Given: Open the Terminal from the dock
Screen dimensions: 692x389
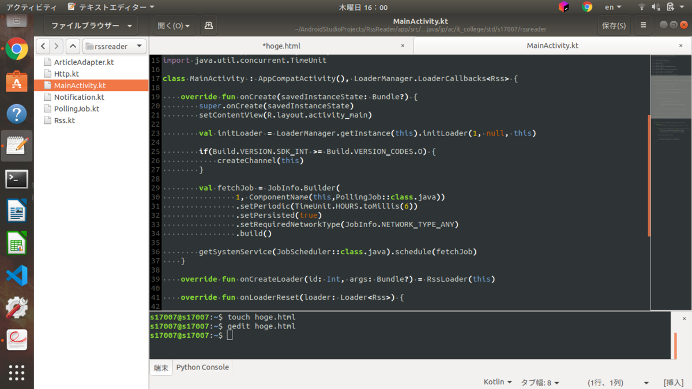Looking at the screenshot, I should (x=17, y=179).
